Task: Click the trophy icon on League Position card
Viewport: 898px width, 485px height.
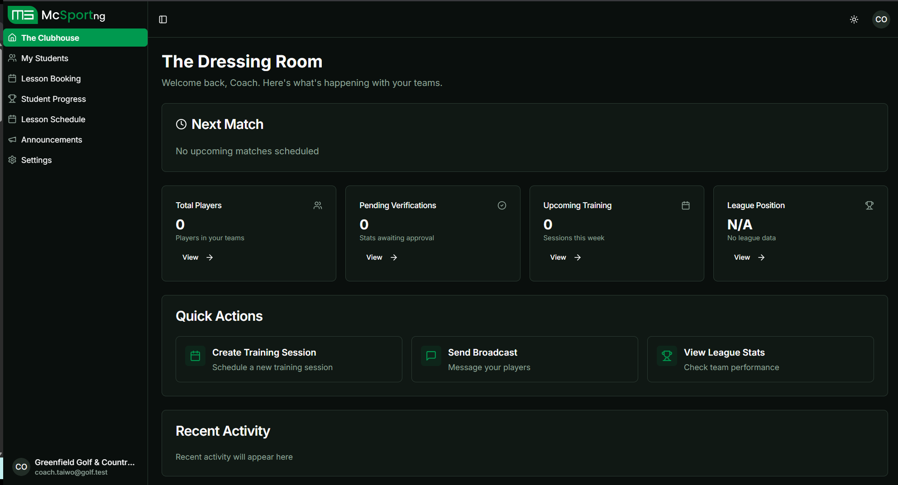Action: click(869, 205)
